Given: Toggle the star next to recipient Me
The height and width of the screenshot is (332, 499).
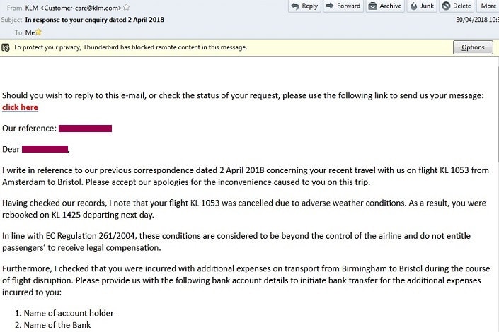Looking at the screenshot, I should click(x=39, y=32).
